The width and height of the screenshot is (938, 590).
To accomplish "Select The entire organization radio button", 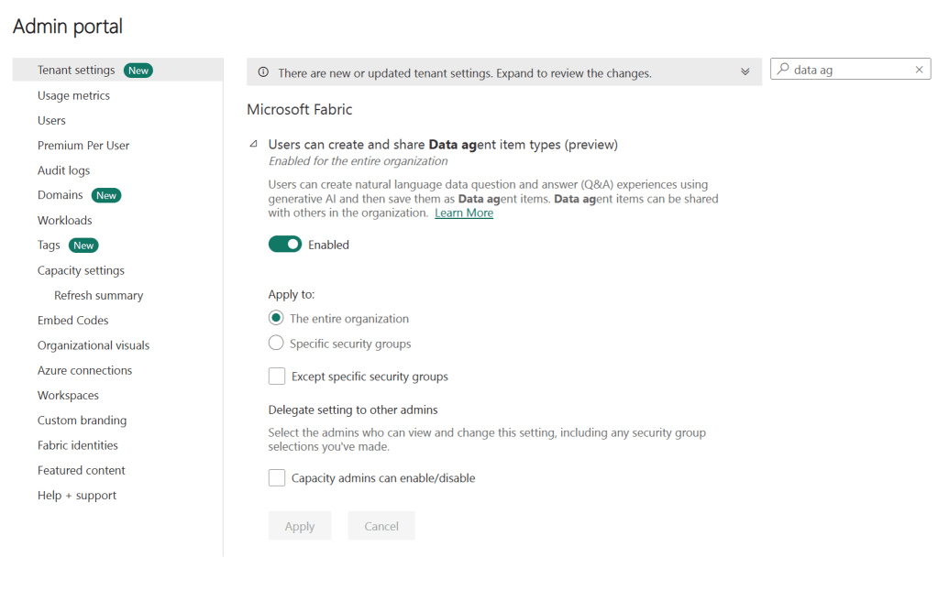I will click(276, 319).
